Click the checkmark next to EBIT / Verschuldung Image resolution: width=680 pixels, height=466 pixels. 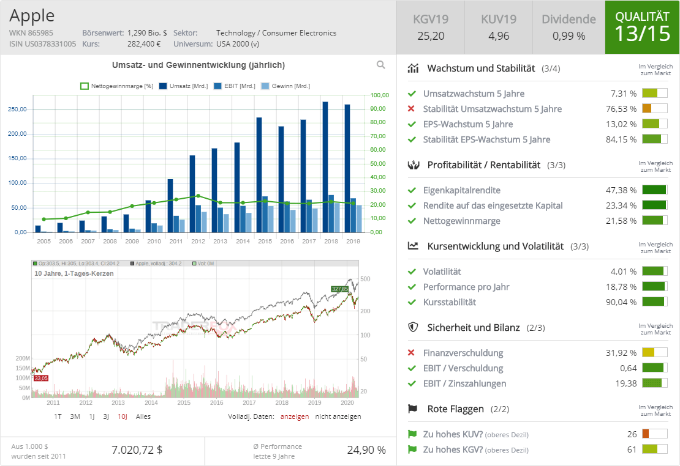[x=412, y=368]
